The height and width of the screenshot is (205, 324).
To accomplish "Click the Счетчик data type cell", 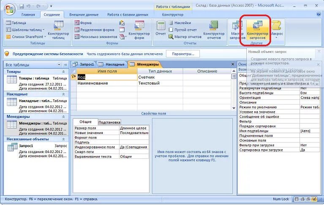I will tap(160, 77).
